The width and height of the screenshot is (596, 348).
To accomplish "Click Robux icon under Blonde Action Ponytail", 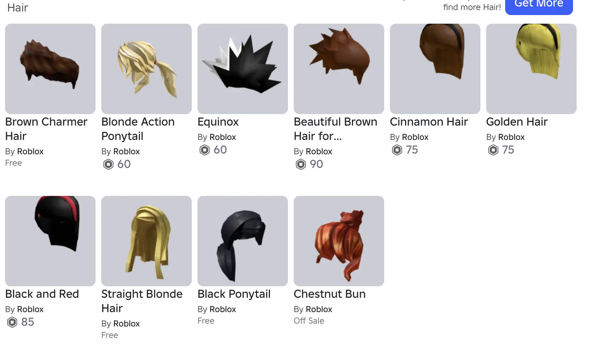I will coord(108,164).
